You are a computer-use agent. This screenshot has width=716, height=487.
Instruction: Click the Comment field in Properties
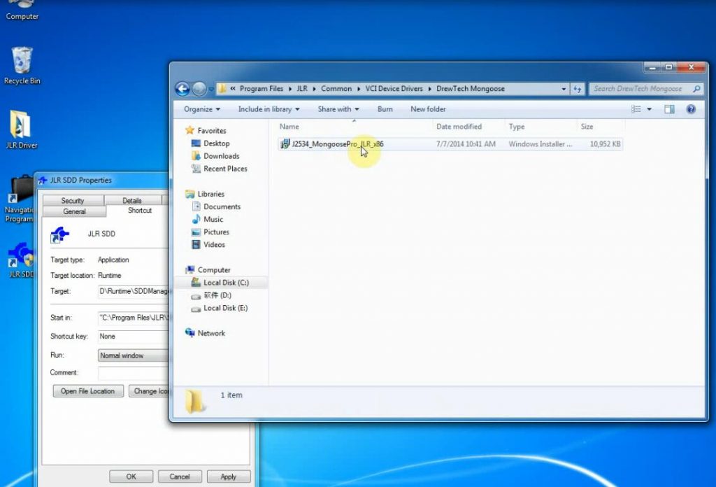tap(134, 373)
